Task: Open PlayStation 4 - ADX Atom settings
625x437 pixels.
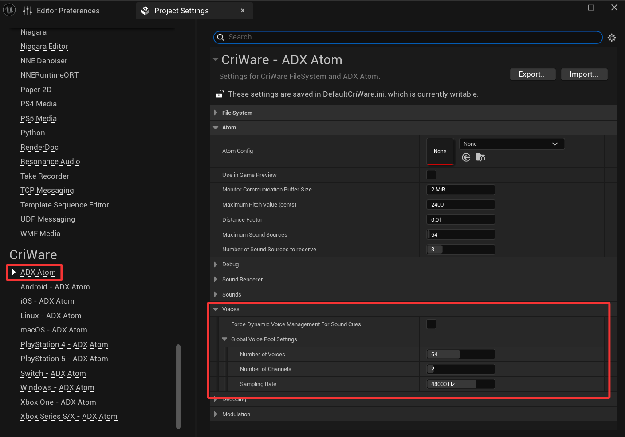Action: coord(64,344)
